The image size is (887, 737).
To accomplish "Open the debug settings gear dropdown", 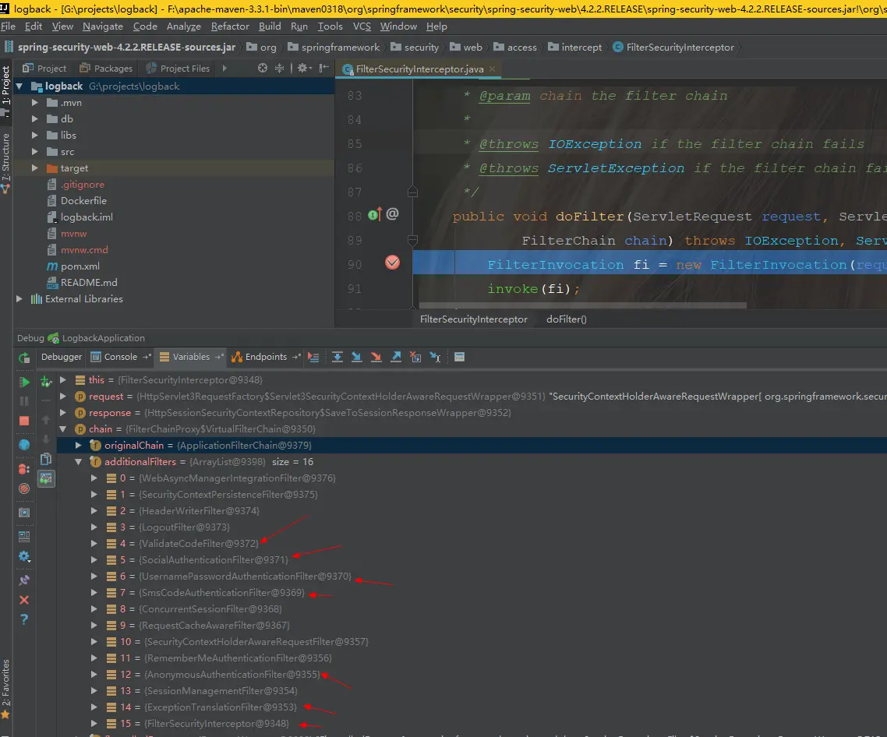I will tap(24, 556).
